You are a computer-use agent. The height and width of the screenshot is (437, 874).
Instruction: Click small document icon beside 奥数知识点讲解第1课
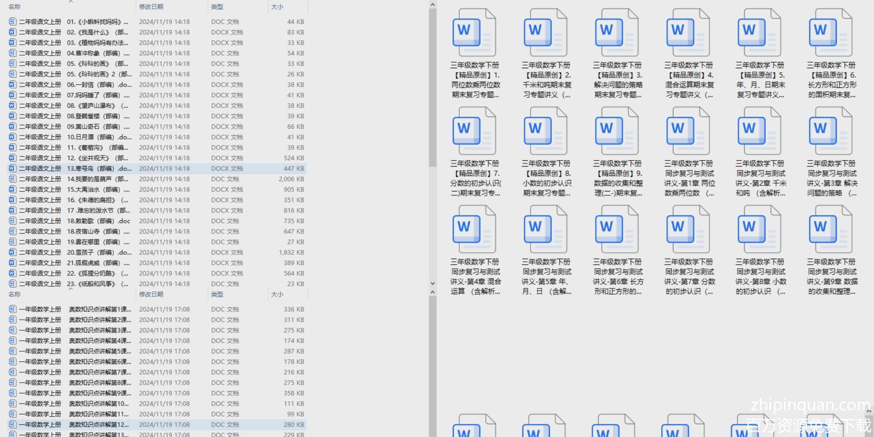(12, 309)
